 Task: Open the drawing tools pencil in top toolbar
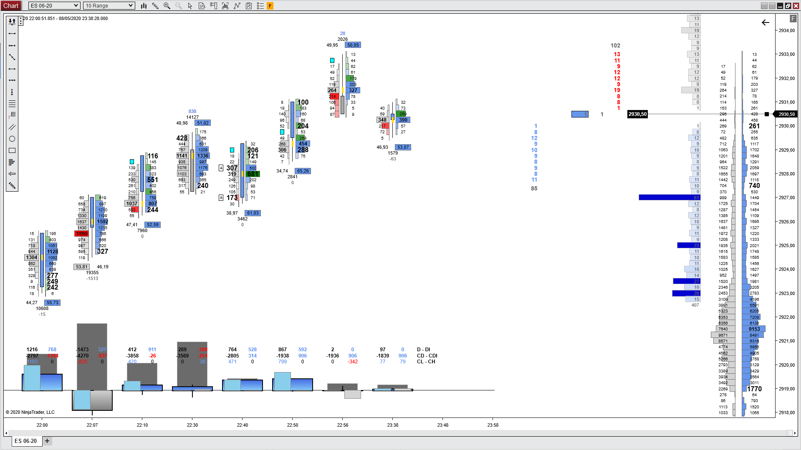(155, 6)
